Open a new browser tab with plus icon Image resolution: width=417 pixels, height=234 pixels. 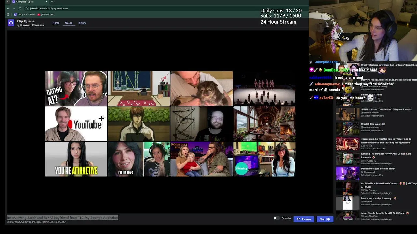click(52, 2)
